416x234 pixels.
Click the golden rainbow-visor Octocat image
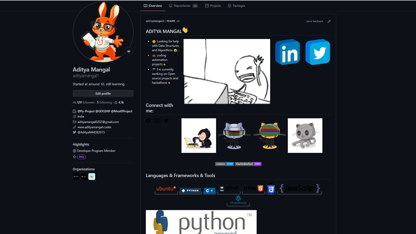(270, 135)
